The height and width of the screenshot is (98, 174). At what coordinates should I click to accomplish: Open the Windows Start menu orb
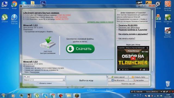pyautogui.click(x=3, y=96)
